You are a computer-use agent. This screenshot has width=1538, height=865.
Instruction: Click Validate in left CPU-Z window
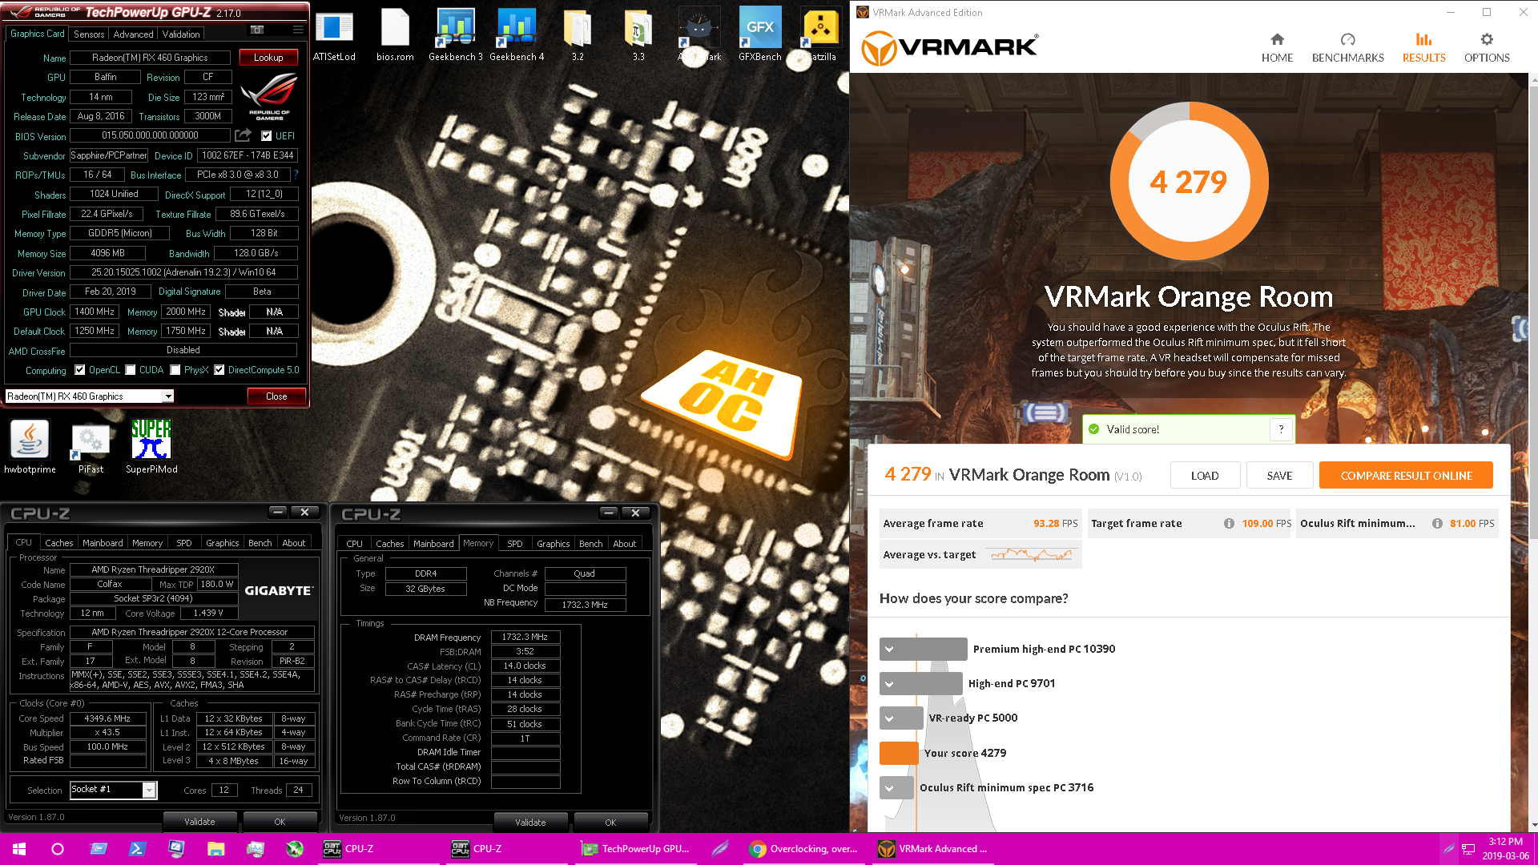pyautogui.click(x=199, y=822)
